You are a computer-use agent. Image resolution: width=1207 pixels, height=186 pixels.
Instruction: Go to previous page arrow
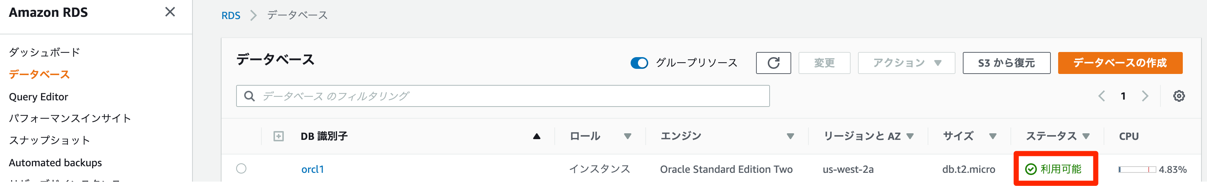click(x=1101, y=96)
